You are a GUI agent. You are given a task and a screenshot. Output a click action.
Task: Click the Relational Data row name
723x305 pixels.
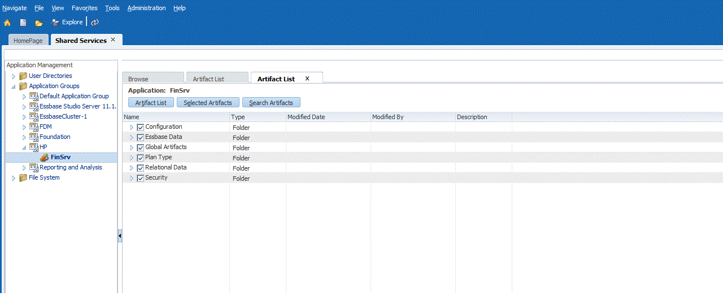pyautogui.click(x=166, y=168)
